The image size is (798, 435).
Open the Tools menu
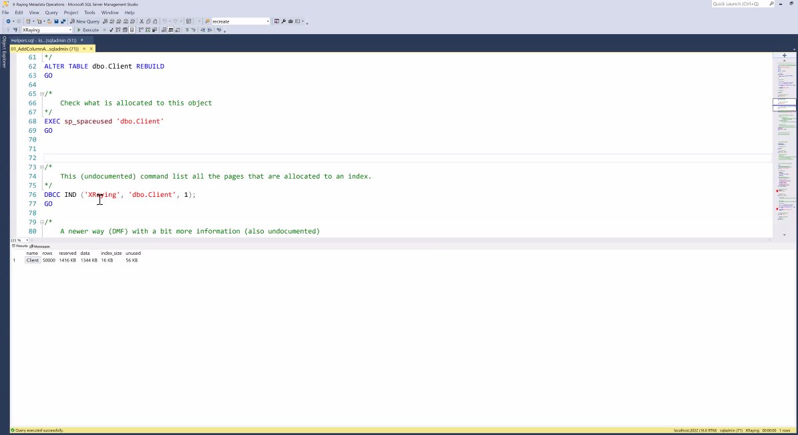[x=89, y=12]
